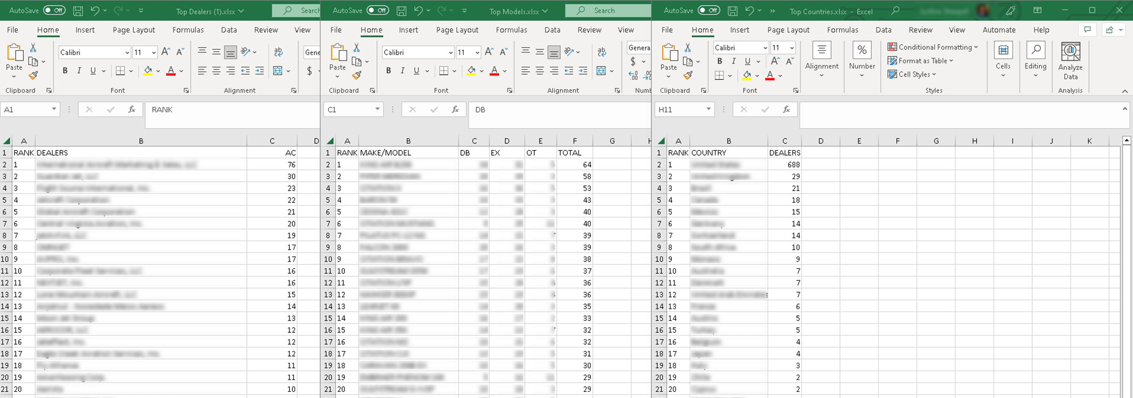Click Underline button in Top Dealers ribbon

(x=93, y=71)
